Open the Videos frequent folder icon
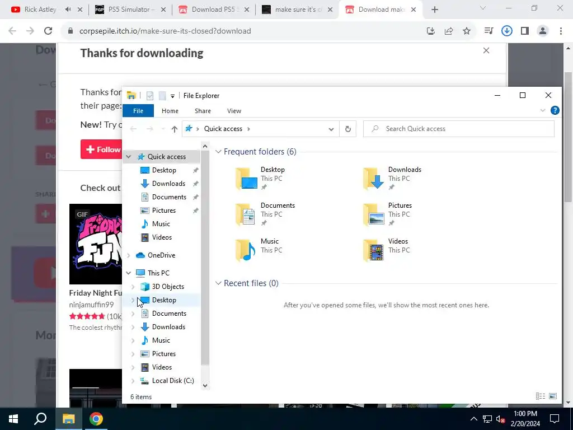 click(373, 250)
